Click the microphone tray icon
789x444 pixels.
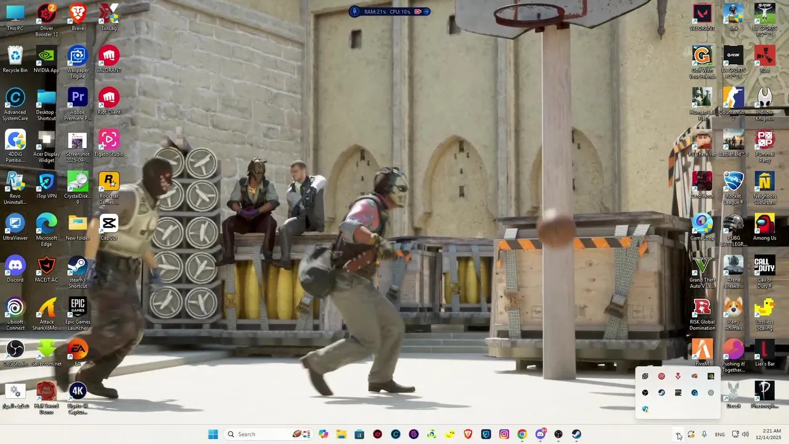tap(704, 435)
